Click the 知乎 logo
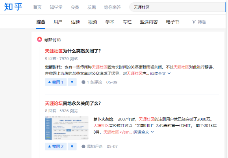Image resolution: width=228 pixels, height=158 pixels. click(x=13, y=7)
